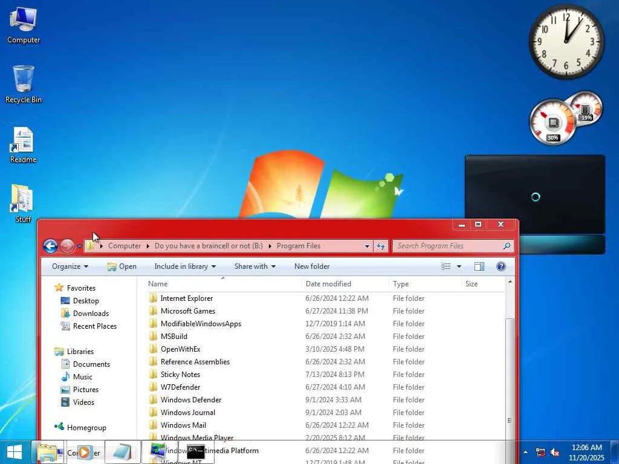This screenshot has height=464, width=619.
Task: Open the Computer desktop icon
Action: [24, 25]
